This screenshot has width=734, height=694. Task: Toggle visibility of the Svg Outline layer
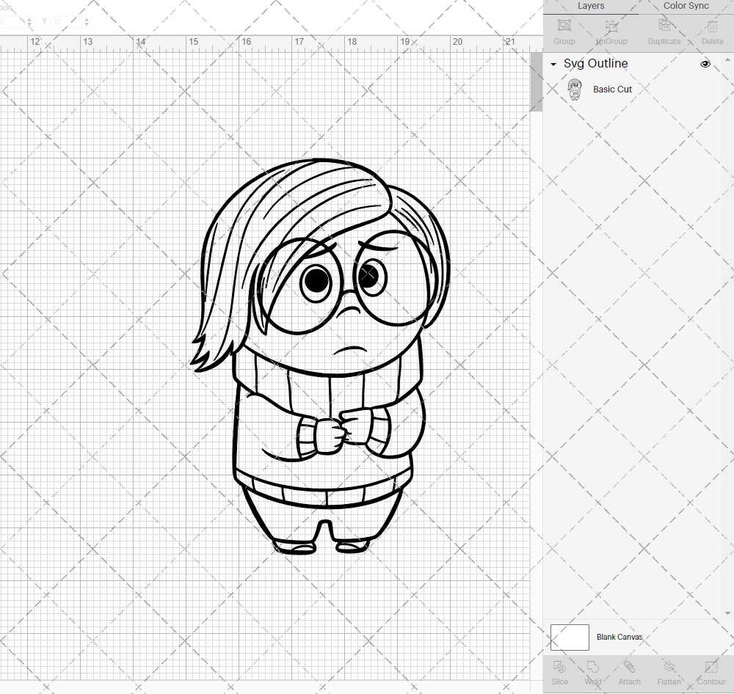coord(705,64)
